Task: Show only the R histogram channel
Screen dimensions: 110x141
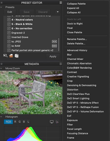Action: point(15,122)
